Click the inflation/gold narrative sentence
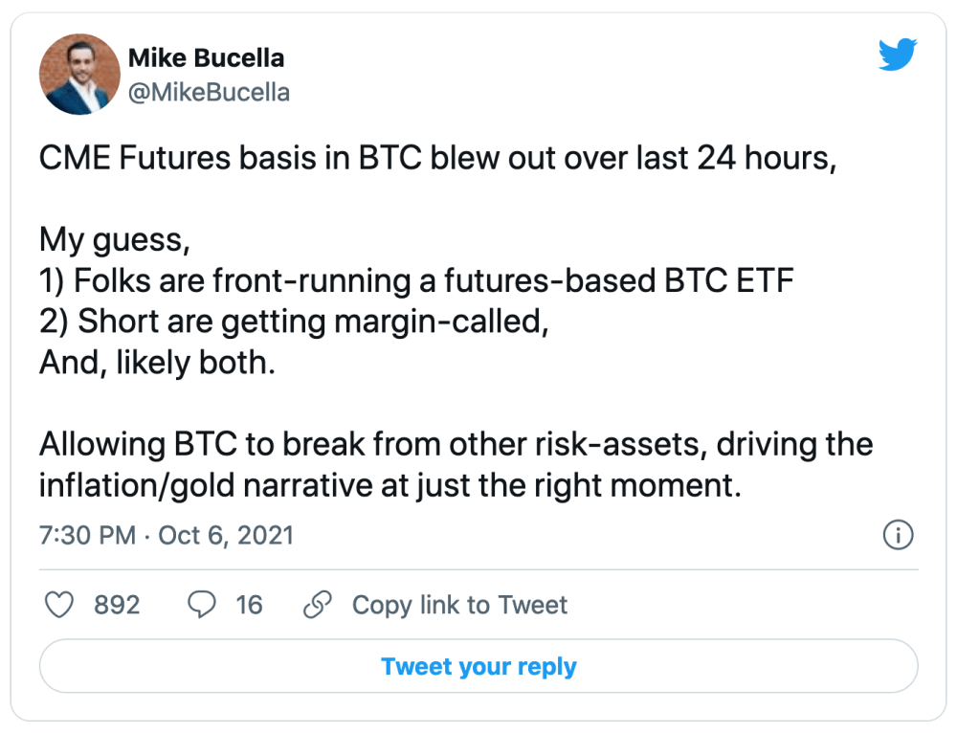 (x=456, y=464)
